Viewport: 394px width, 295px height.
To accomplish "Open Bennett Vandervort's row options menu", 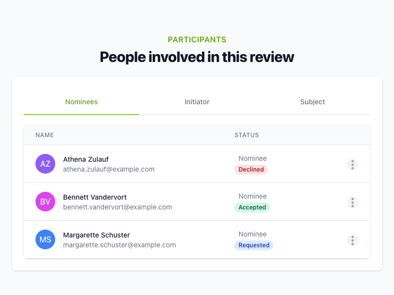I will [x=352, y=202].
